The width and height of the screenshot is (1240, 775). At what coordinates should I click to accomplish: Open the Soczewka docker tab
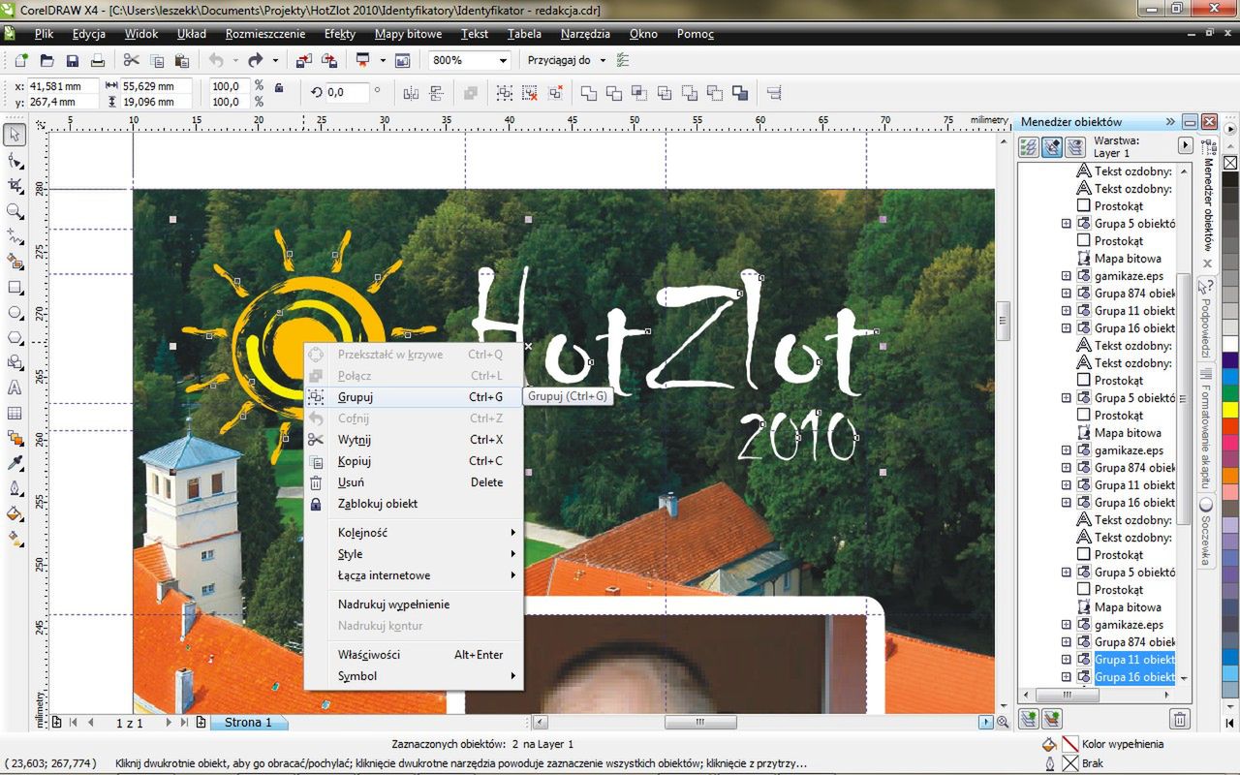click(x=1206, y=533)
